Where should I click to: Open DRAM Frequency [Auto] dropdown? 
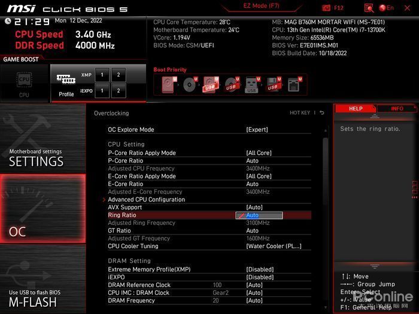click(x=254, y=300)
